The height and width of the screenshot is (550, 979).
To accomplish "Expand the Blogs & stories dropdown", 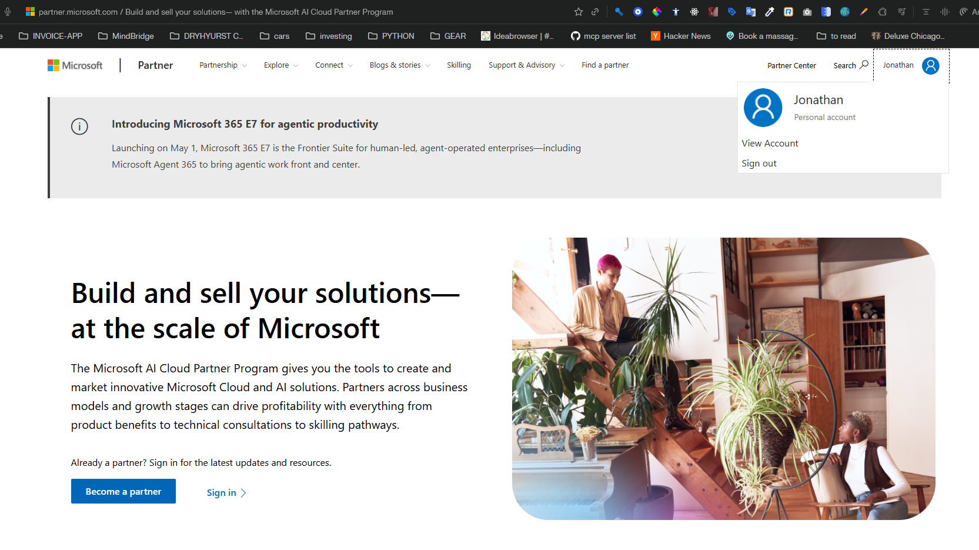I will click(400, 65).
